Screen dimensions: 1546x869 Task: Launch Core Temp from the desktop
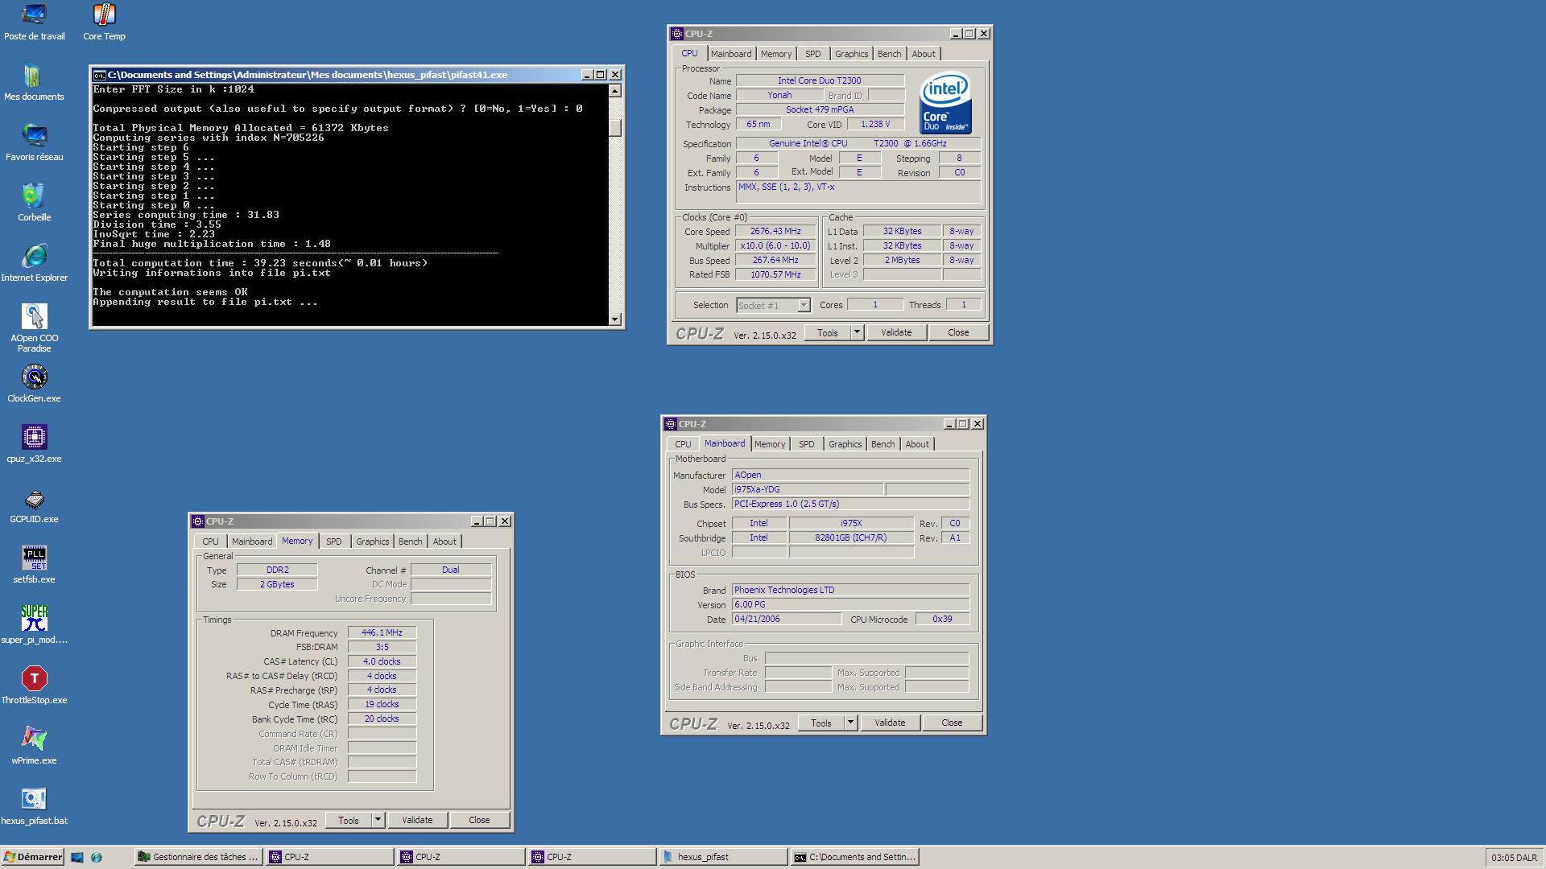point(104,23)
